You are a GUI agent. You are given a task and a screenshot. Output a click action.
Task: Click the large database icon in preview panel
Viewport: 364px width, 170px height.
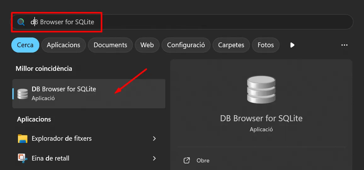[261, 90]
